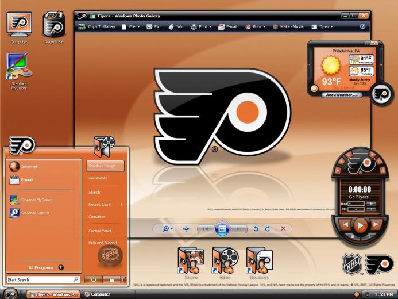
Task: Open shutdown options arrow in Start menu
Action: 123,279
